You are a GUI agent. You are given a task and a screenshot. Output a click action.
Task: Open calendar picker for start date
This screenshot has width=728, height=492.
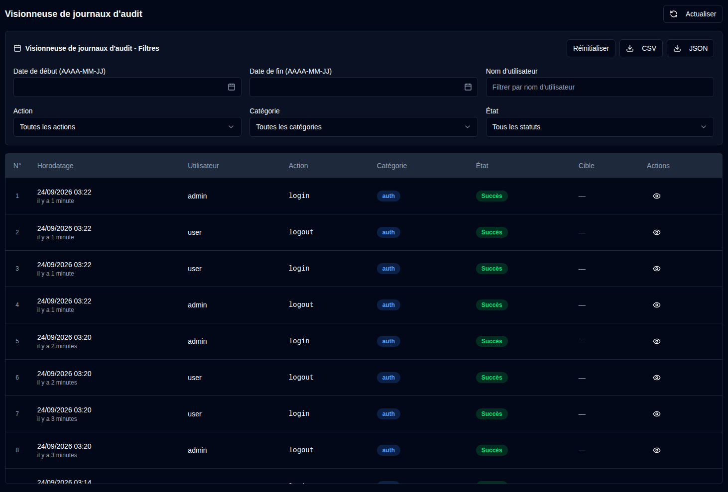pos(232,87)
